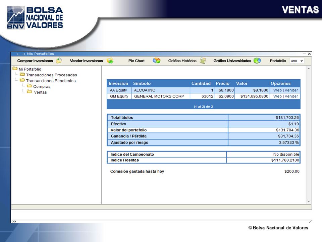Click the ALCOA INC symbol cell
Image resolution: width=322 pixels, height=242 pixels.
(161, 90)
